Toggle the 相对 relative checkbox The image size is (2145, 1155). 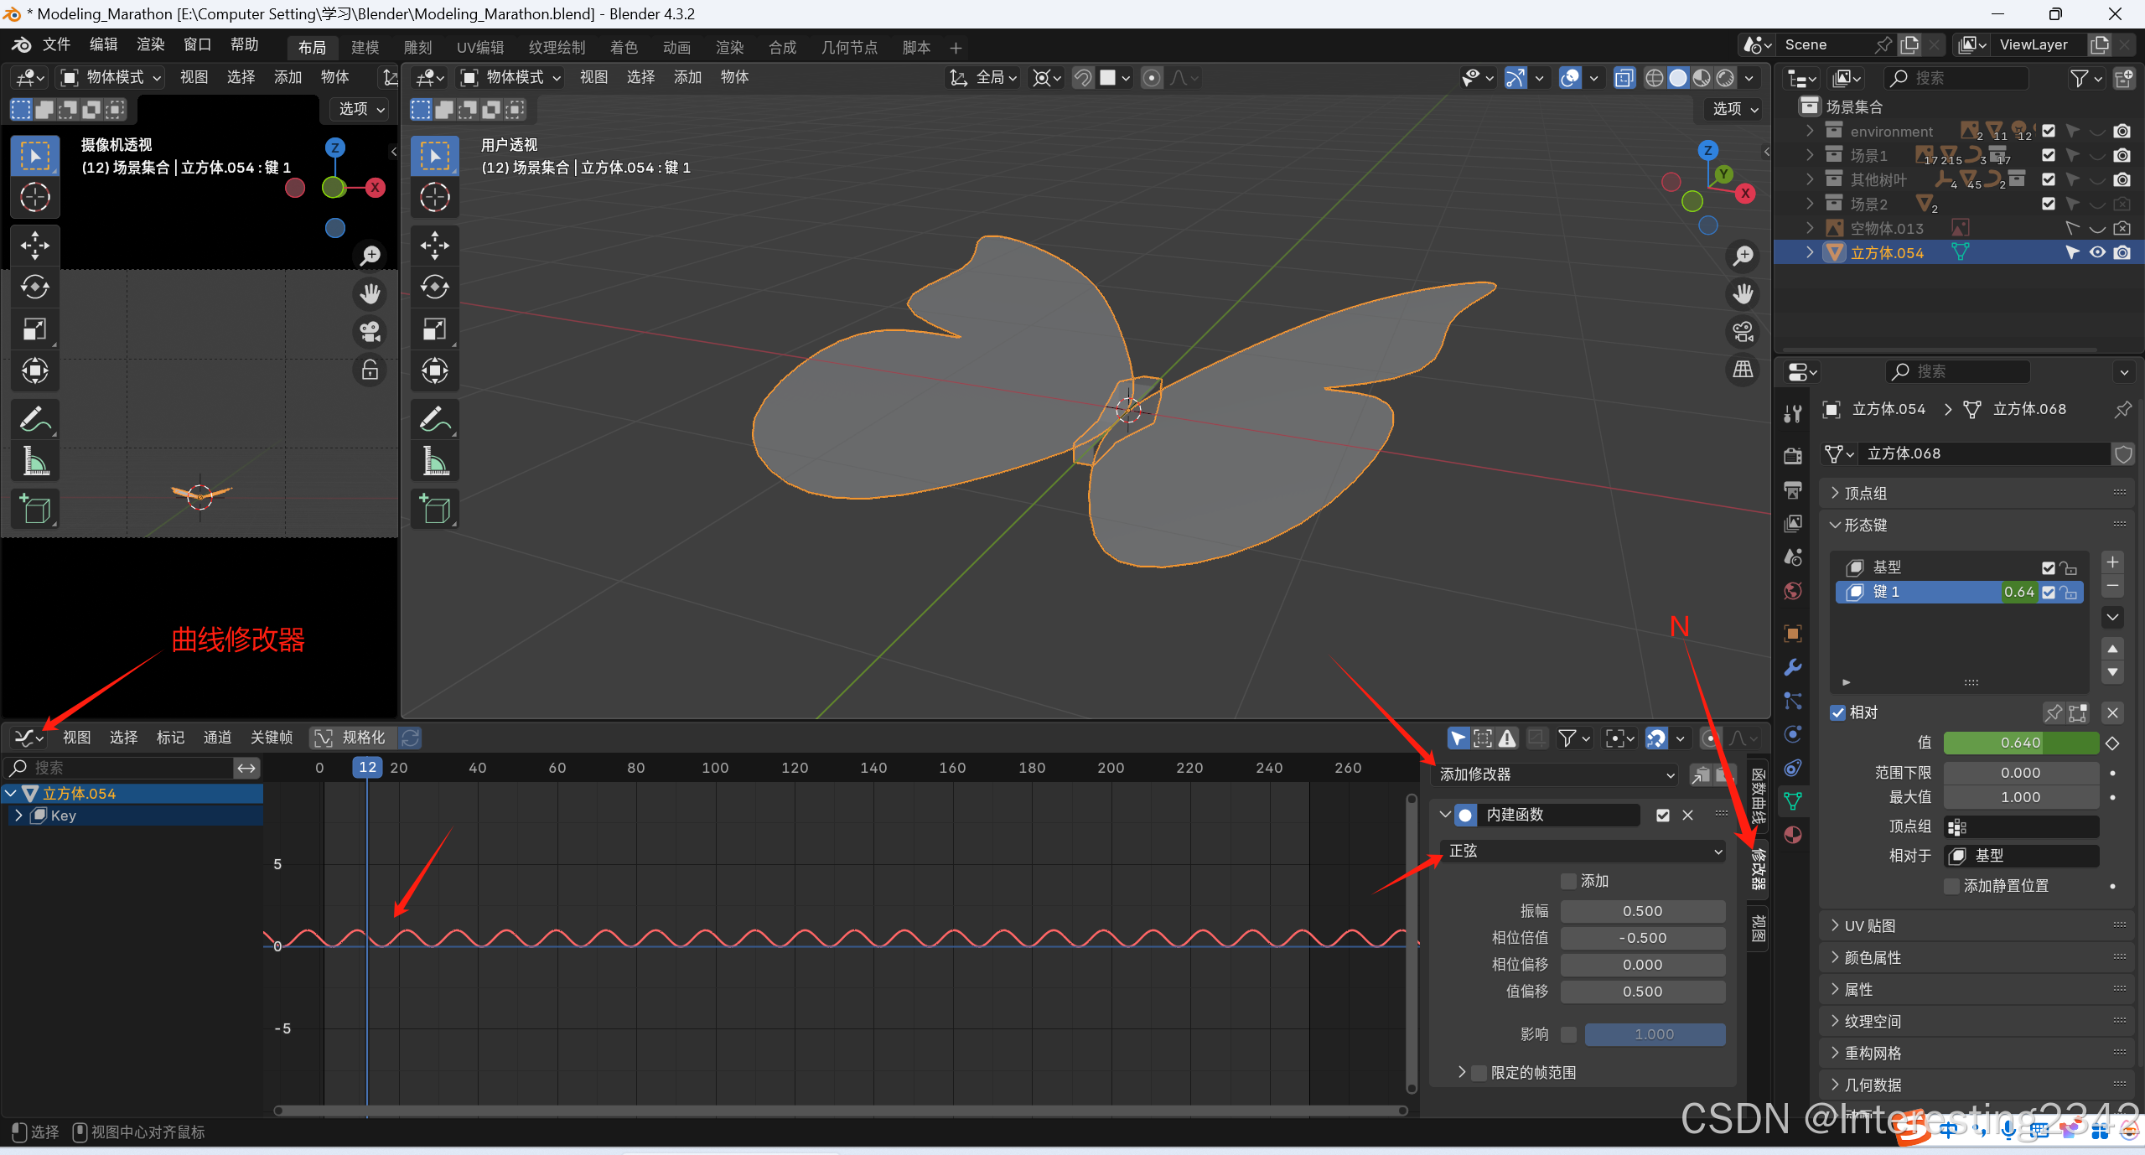1838,712
